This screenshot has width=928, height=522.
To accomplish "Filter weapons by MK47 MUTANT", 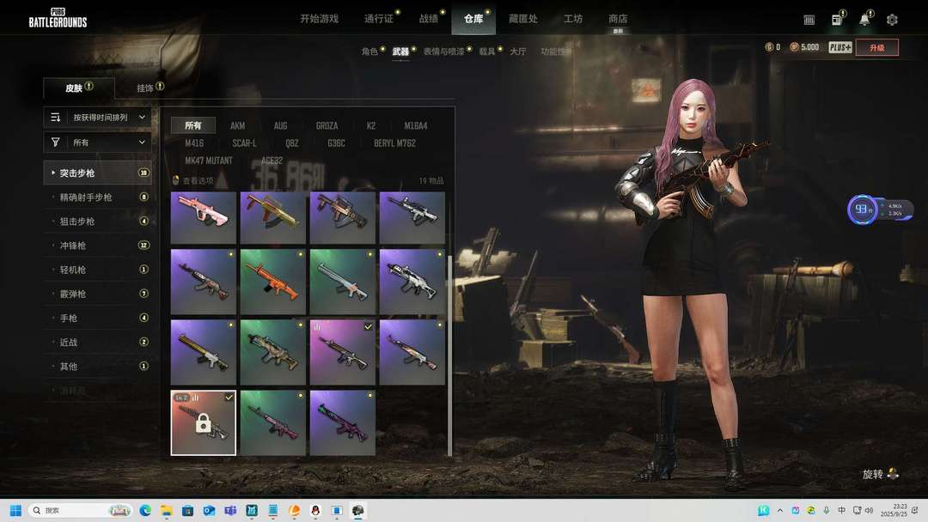I will coord(208,161).
